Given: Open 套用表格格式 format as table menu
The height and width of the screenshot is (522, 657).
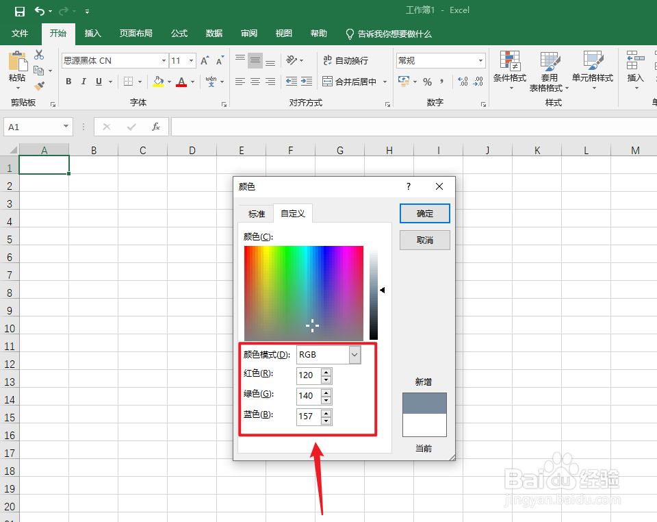Looking at the screenshot, I should click(x=550, y=71).
